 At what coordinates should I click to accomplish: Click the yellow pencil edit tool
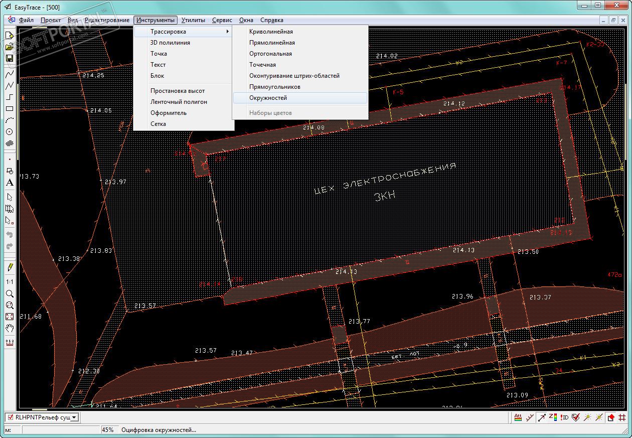click(x=9, y=267)
